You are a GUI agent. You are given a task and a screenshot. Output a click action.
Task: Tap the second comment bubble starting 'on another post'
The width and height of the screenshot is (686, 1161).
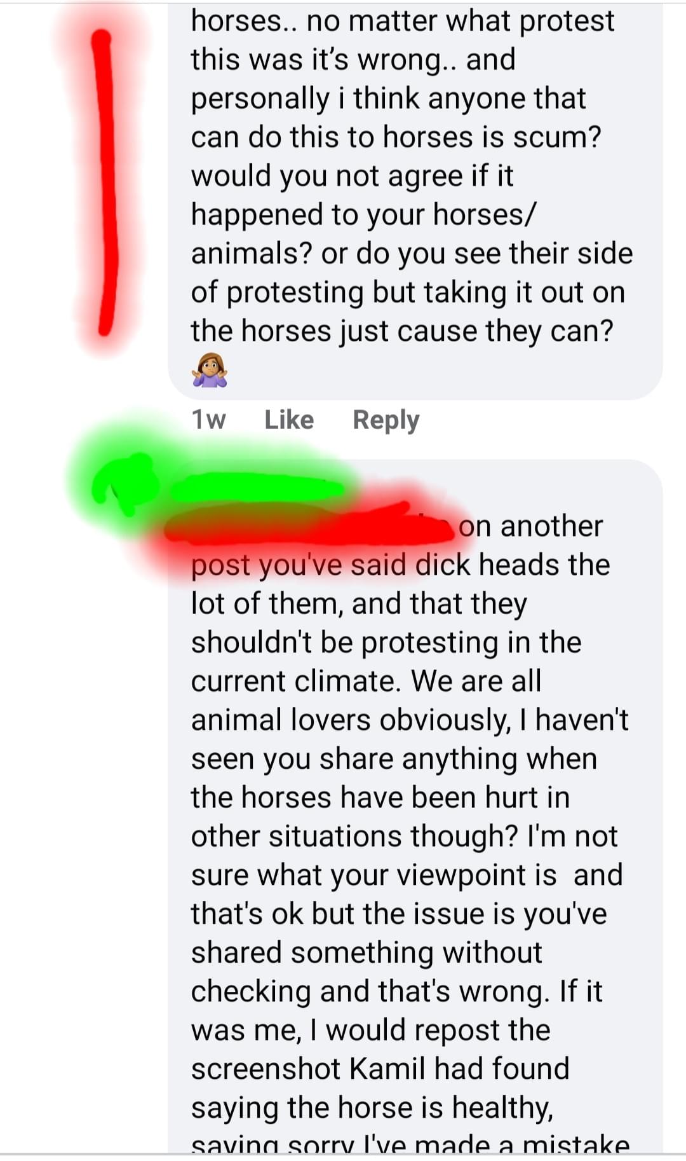[415, 806]
